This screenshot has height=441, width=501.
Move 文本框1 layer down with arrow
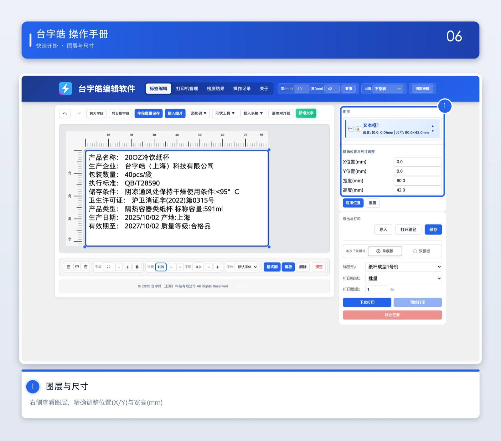click(433, 131)
